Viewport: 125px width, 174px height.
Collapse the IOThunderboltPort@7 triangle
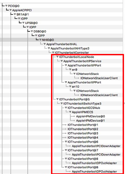tap(66, 150)
